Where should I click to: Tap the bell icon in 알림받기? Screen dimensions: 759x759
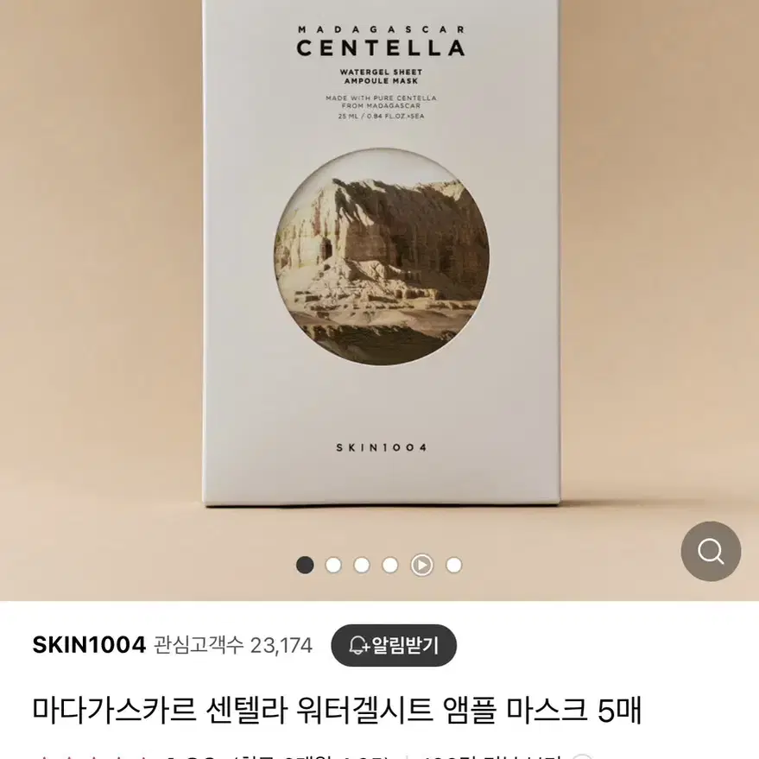point(358,645)
